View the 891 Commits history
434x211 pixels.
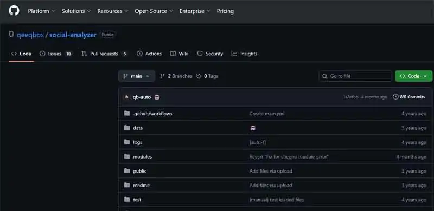coord(409,97)
